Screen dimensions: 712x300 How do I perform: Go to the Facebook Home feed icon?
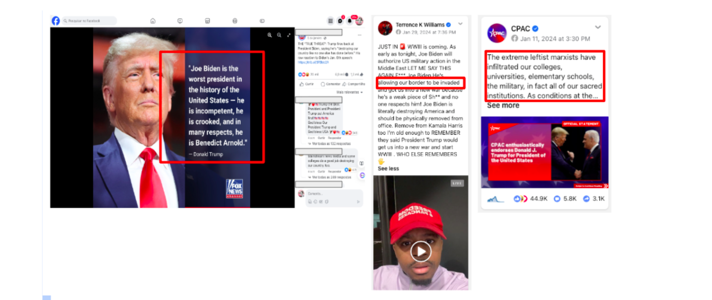(x=153, y=21)
